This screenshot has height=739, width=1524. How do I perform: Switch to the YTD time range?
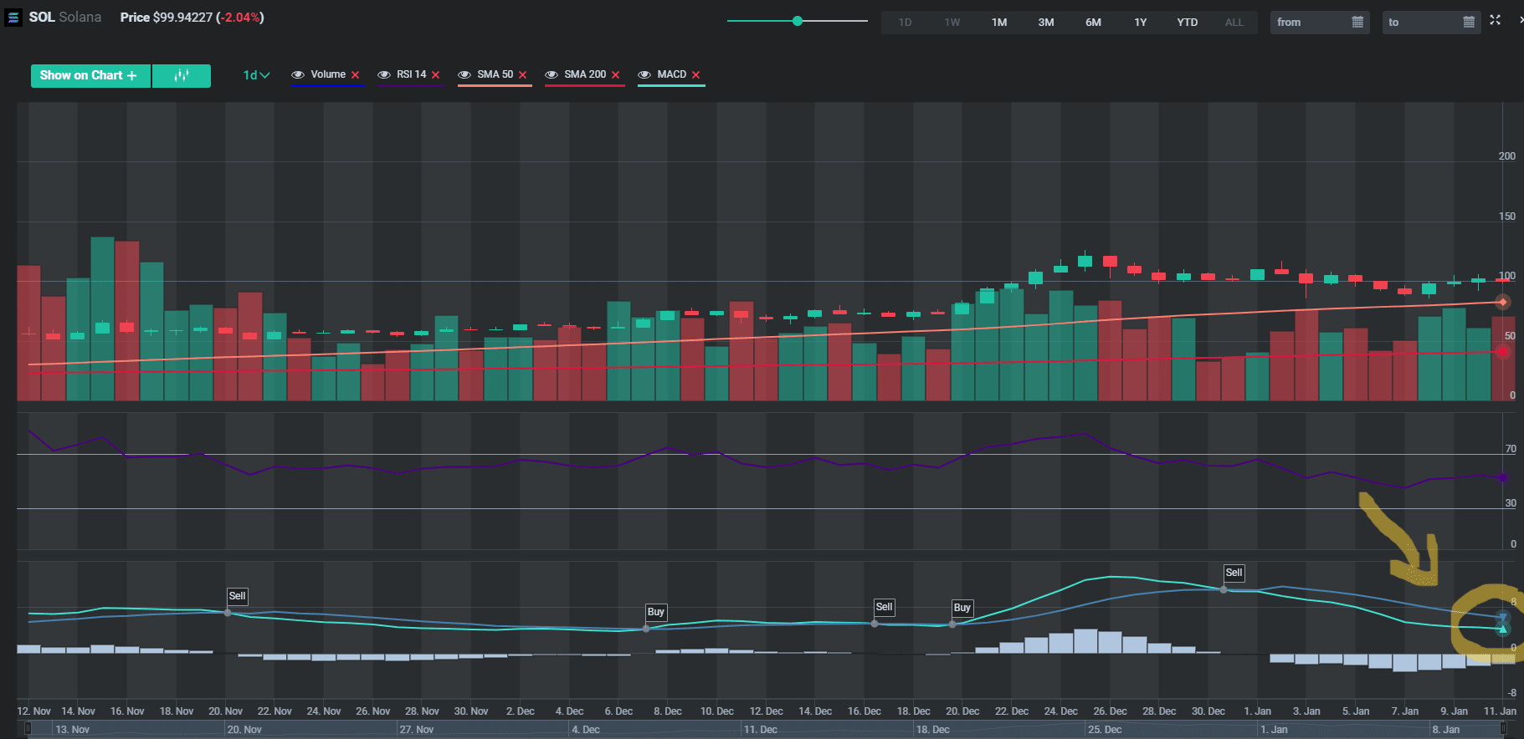pos(1187,23)
